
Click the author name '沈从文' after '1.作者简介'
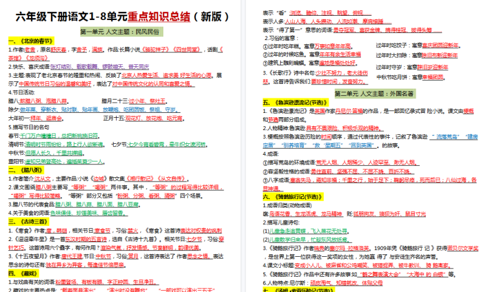pos(43,178)
